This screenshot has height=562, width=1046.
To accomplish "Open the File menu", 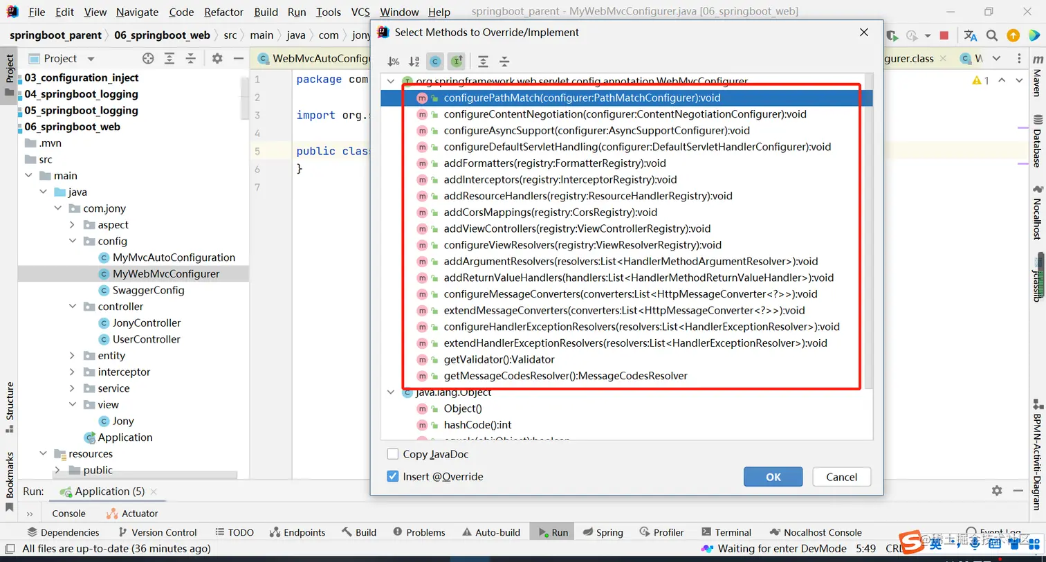I will point(37,12).
